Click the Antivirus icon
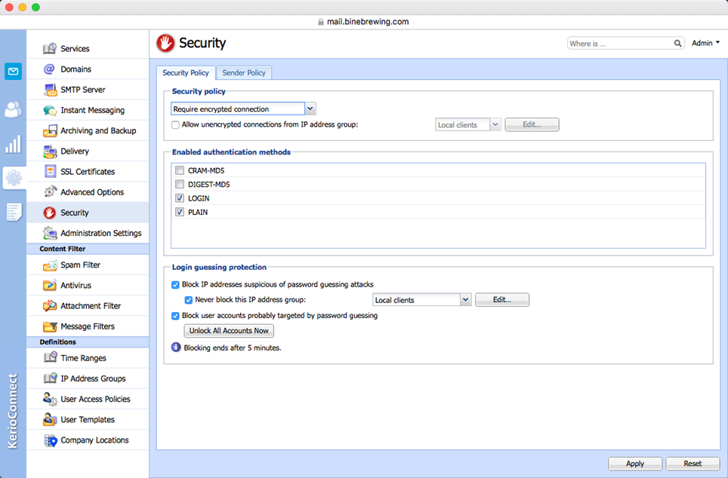The image size is (728, 478). (50, 286)
